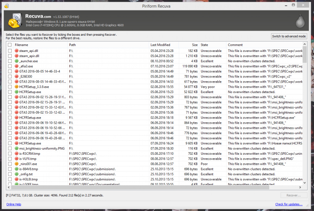
Task: Click the Recover... button
Action: [294, 195]
